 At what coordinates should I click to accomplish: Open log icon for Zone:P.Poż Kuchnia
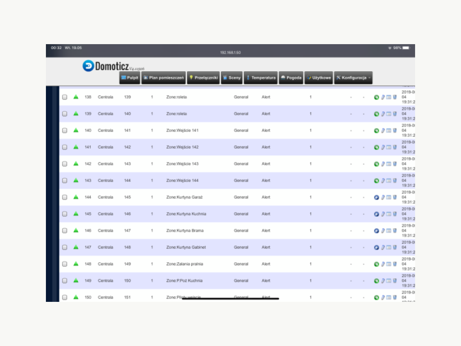pyautogui.click(x=389, y=281)
